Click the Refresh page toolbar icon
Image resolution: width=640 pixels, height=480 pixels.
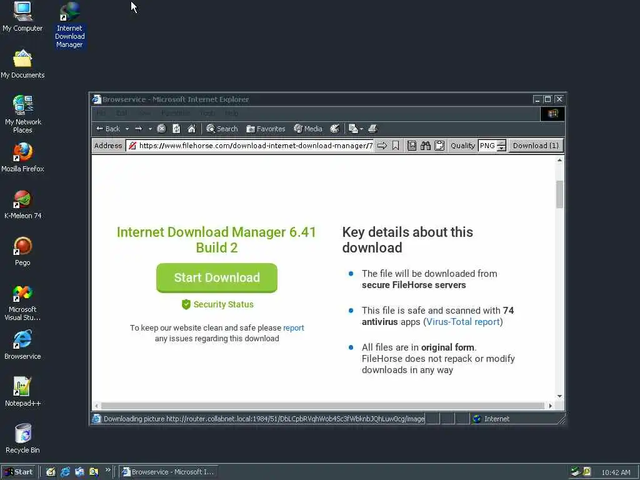(176, 129)
